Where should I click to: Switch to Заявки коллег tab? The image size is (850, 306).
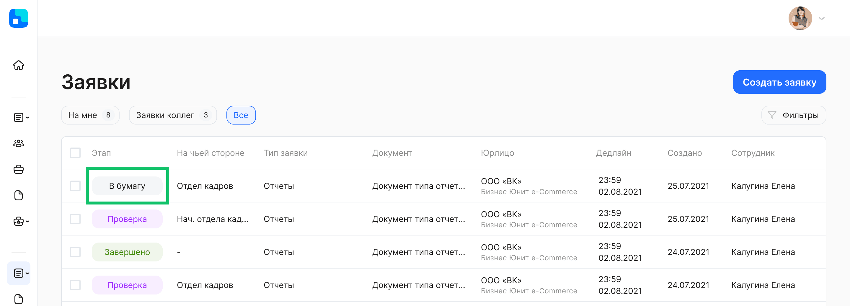tap(173, 115)
